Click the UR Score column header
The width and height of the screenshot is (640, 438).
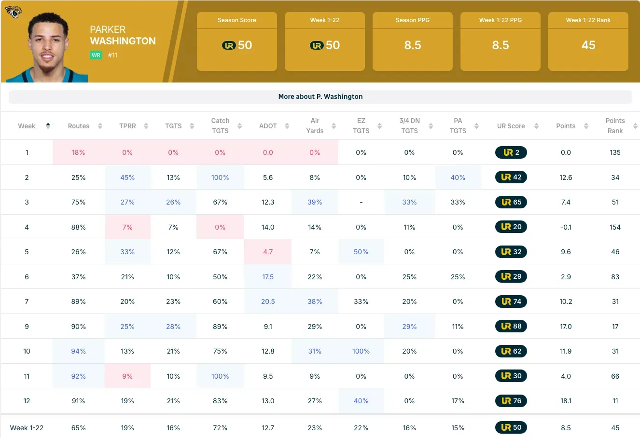[x=511, y=126]
